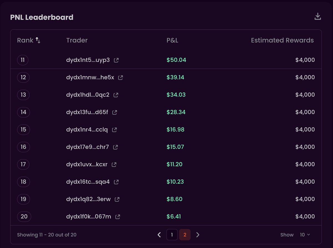Select trader address dydx1q82...3erw
Image resolution: width=333 pixels, height=248 pixels.
coord(89,199)
